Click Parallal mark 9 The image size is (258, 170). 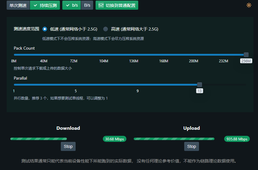click(x=138, y=91)
